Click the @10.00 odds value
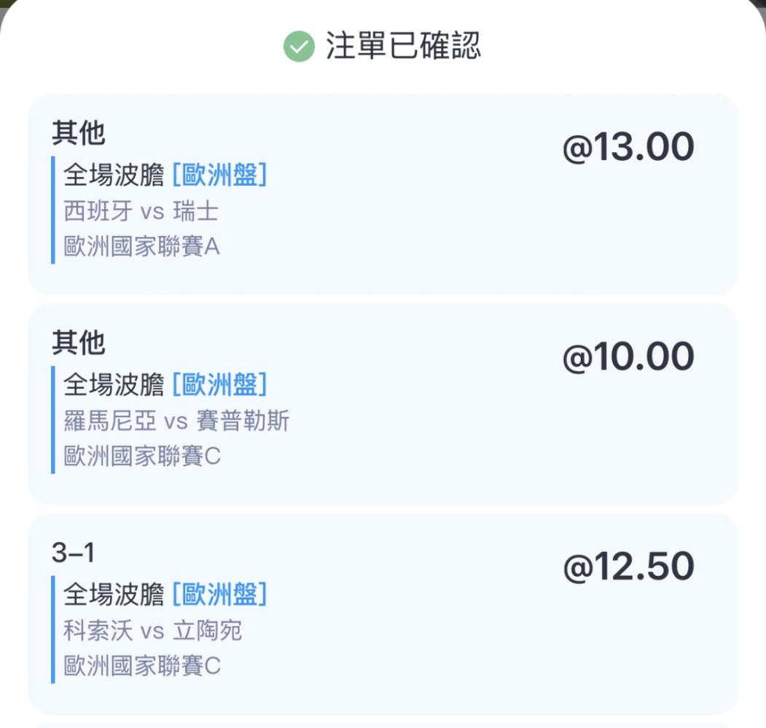This screenshot has width=766, height=728. (x=628, y=356)
